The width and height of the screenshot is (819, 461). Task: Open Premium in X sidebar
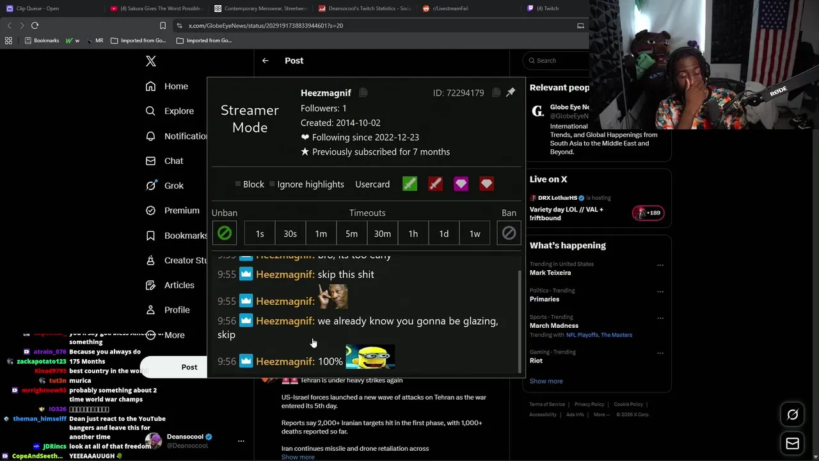[172, 210]
